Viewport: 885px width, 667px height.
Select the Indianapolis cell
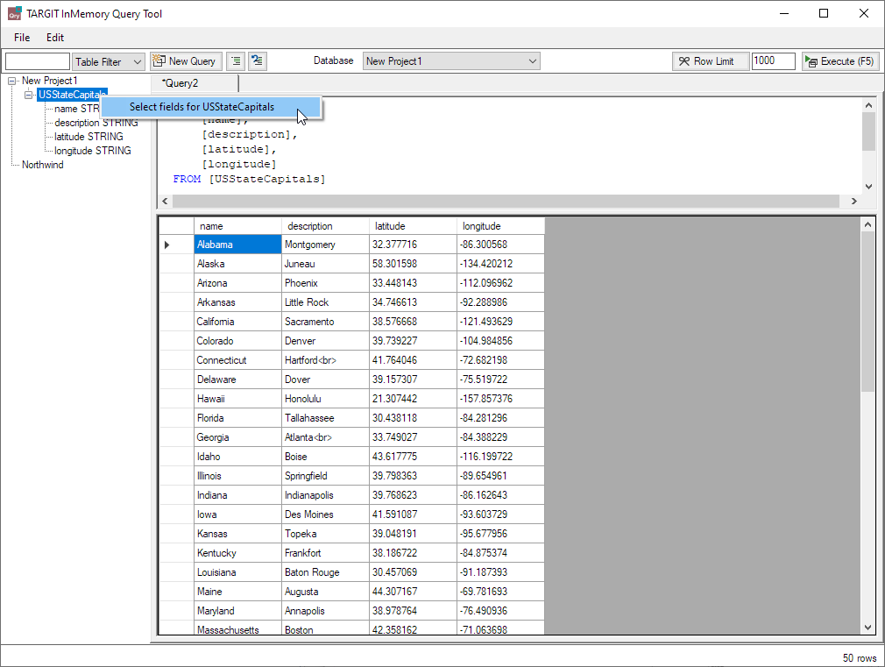325,495
